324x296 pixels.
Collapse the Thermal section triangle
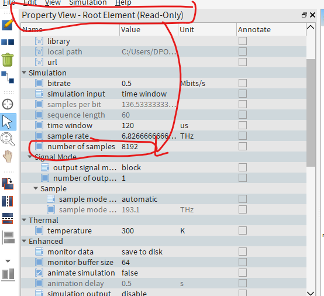point(24,220)
